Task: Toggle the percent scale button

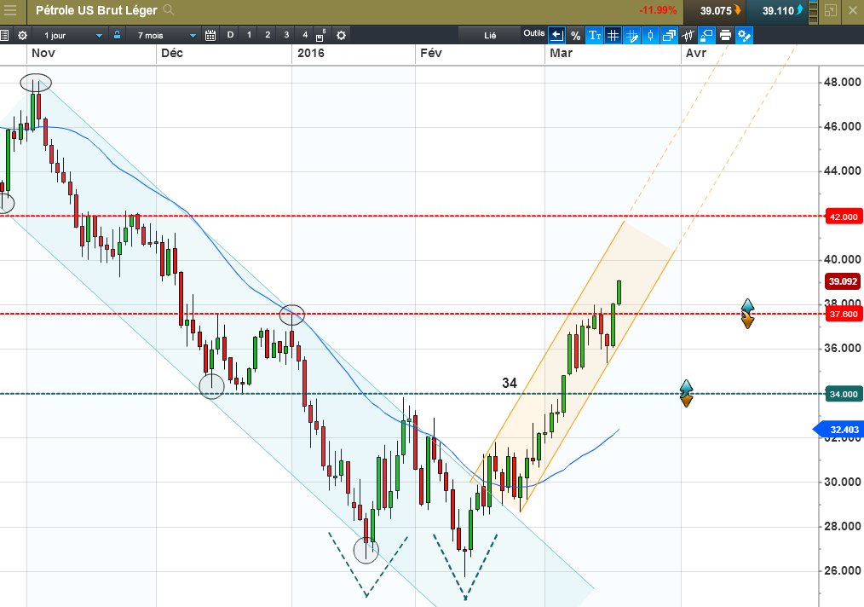Action: pyautogui.click(x=576, y=35)
